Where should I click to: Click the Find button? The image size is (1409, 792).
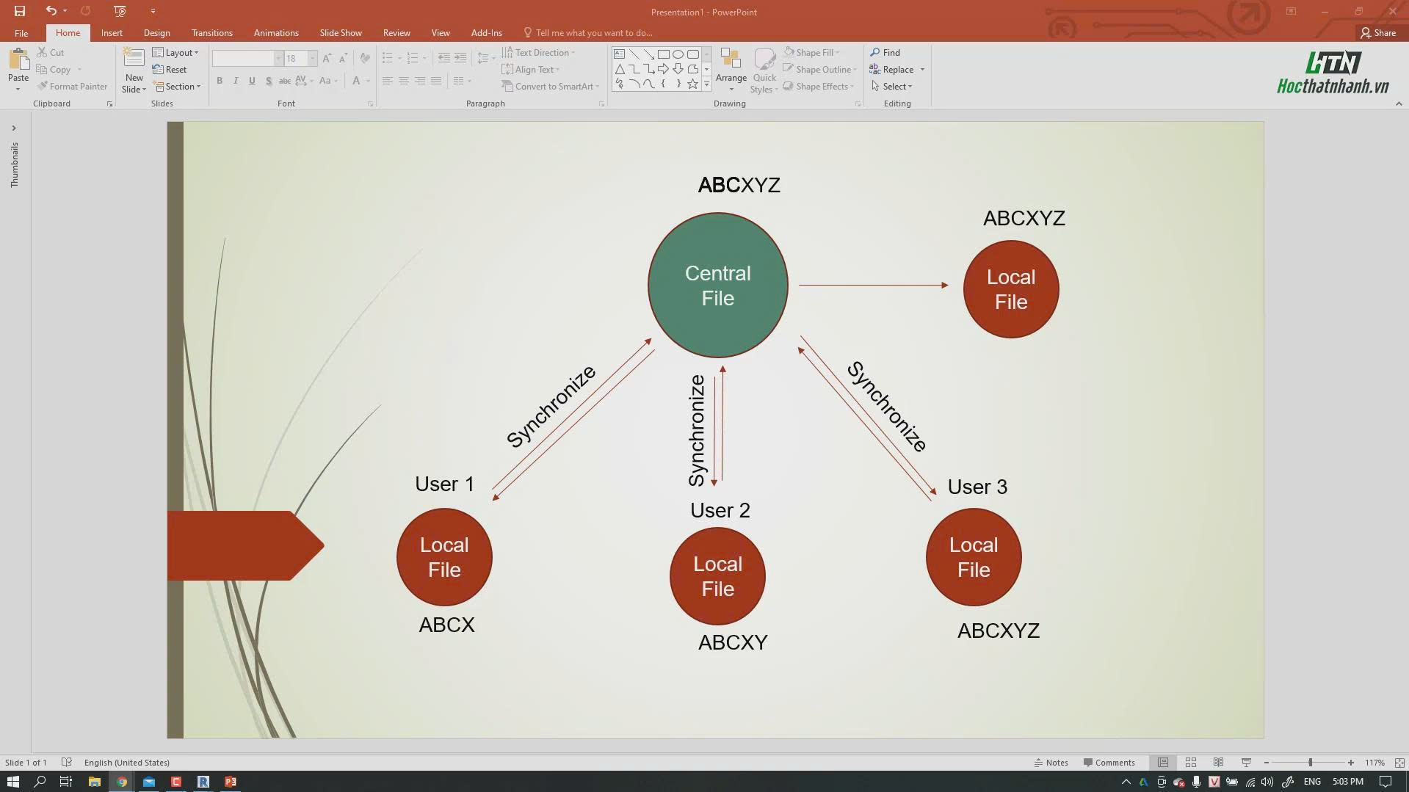[885, 53]
